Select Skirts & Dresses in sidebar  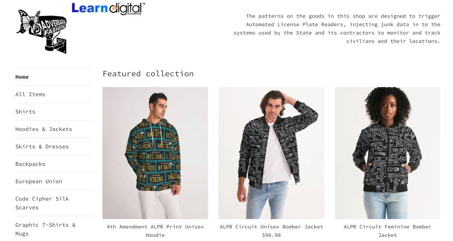click(42, 147)
